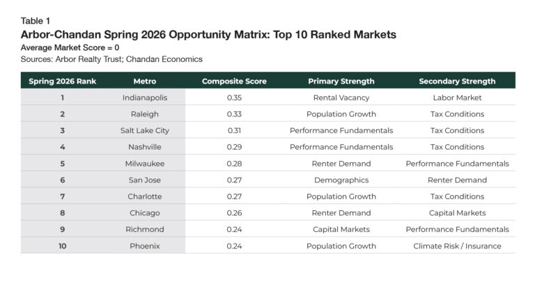Click the Milwaukee metro cell
The width and height of the screenshot is (535, 282).
click(x=144, y=164)
